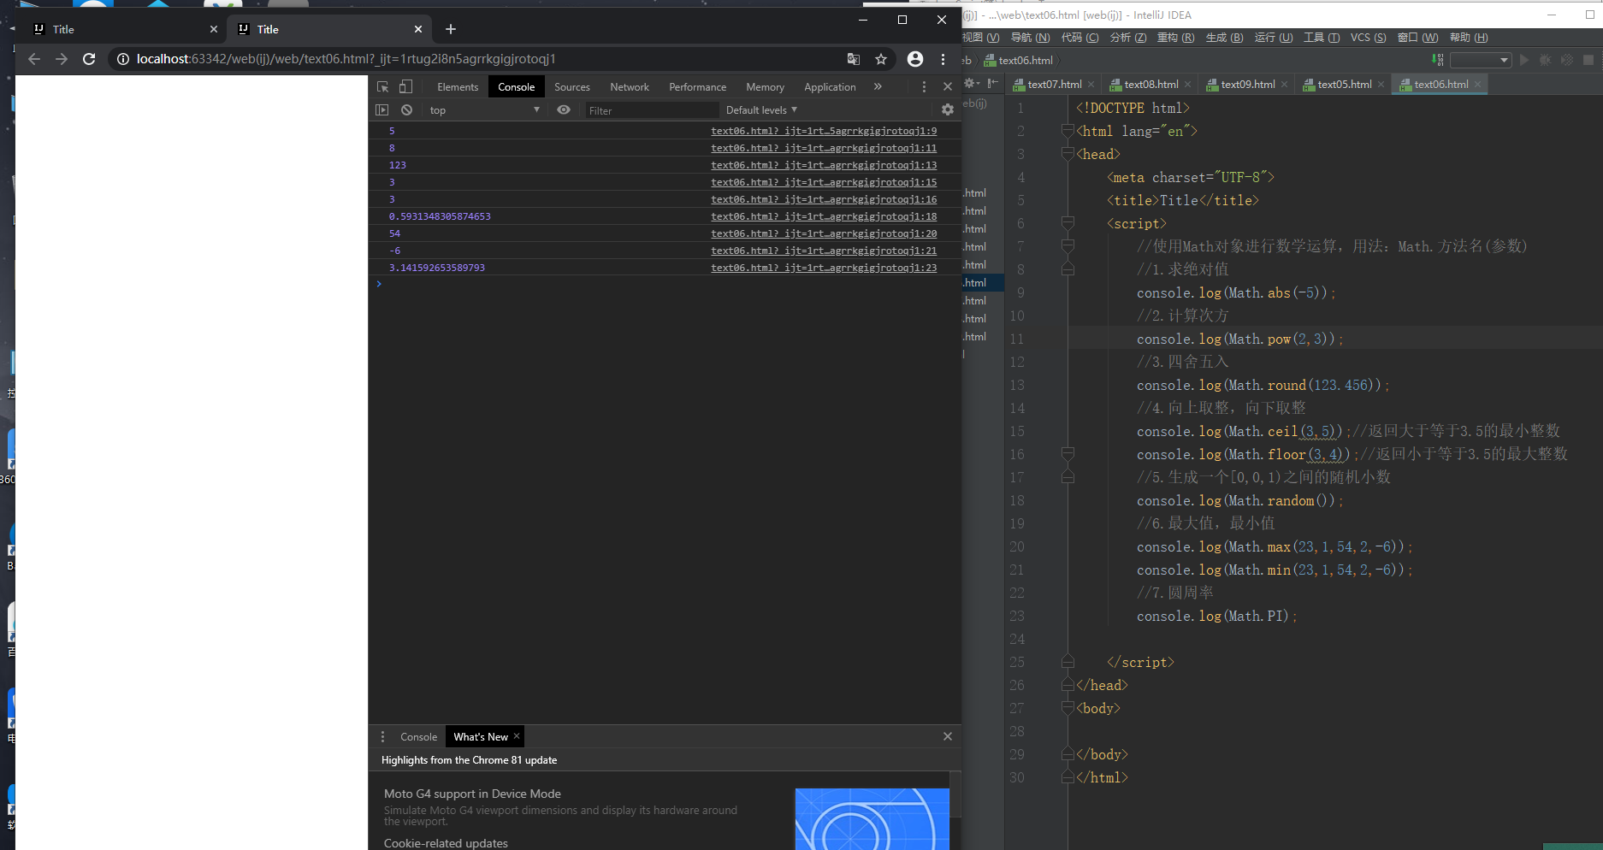The width and height of the screenshot is (1603, 850).
Task: Switch to the Elements tab in DevTools
Action: pos(458,86)
